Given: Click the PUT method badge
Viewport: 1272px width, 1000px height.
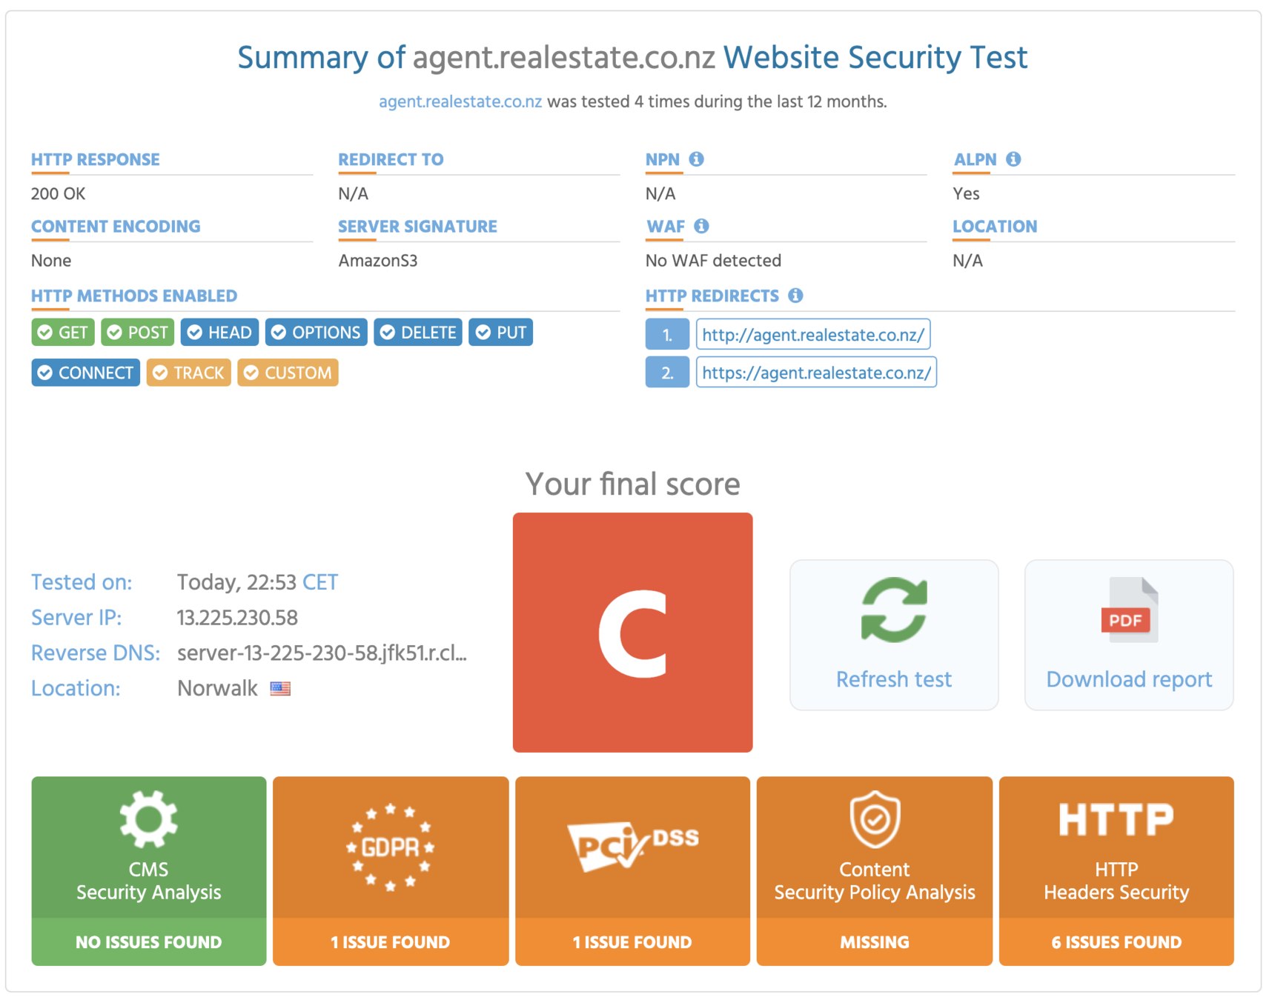Looking at the screenshot, I should (x=500, y=333).
